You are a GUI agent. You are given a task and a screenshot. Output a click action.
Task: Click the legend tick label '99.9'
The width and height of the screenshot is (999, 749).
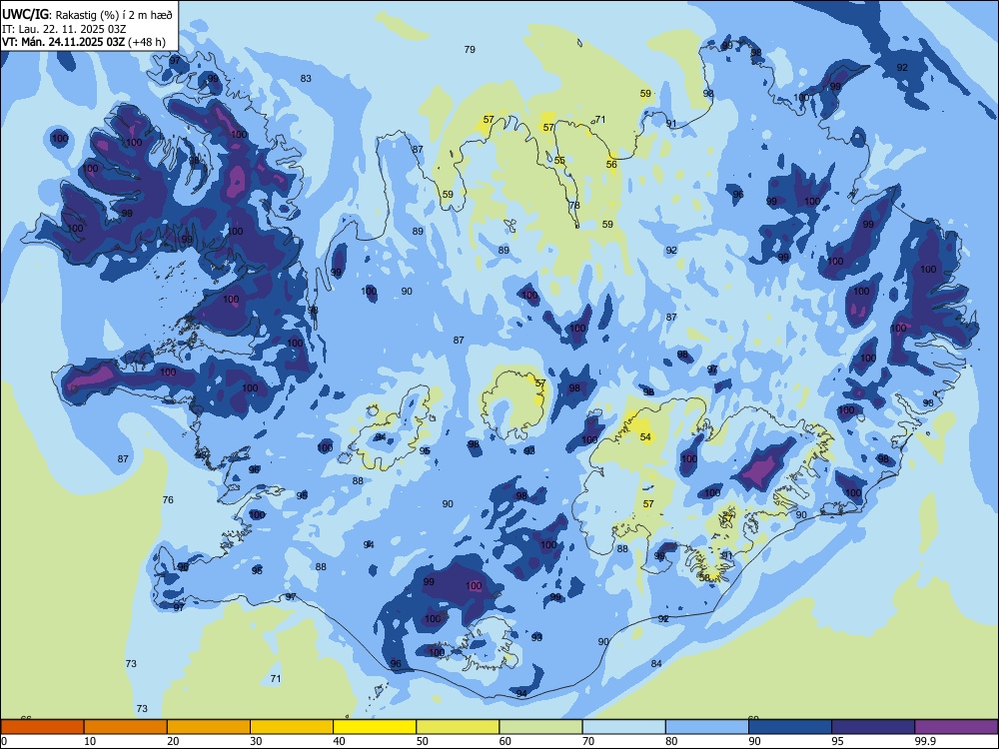pyautogui.click(x=924, y=741)
